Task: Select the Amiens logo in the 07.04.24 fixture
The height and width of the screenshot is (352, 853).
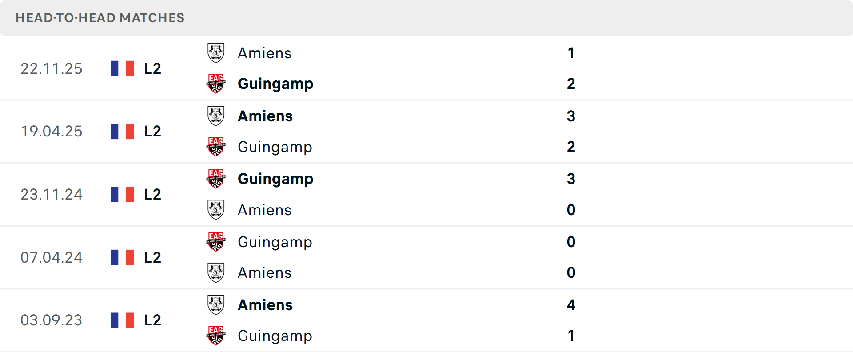Action: [x=216, y=272]
